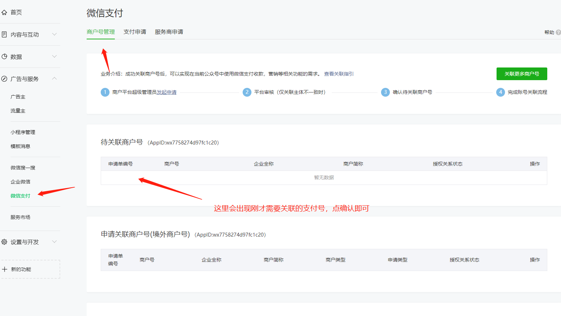
Task: Click the gear icon for 设置与开发
Action: (4, 242)
